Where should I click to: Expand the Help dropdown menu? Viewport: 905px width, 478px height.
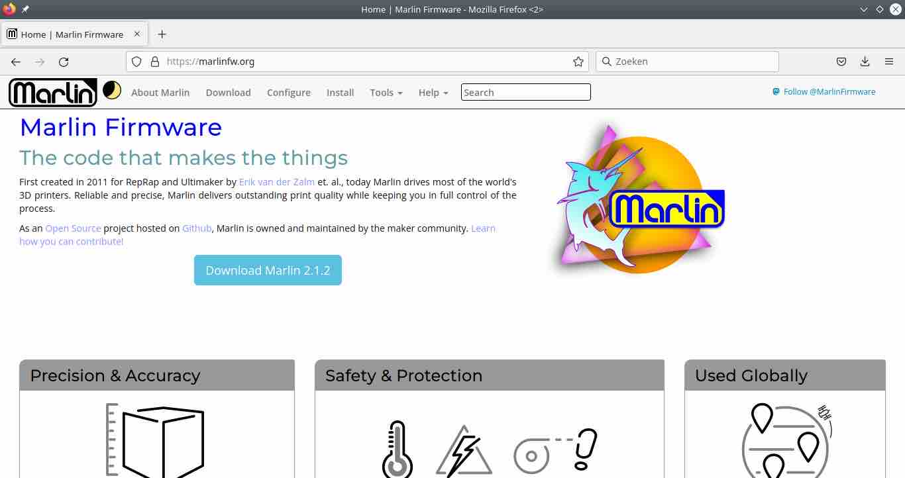point(433,93)
